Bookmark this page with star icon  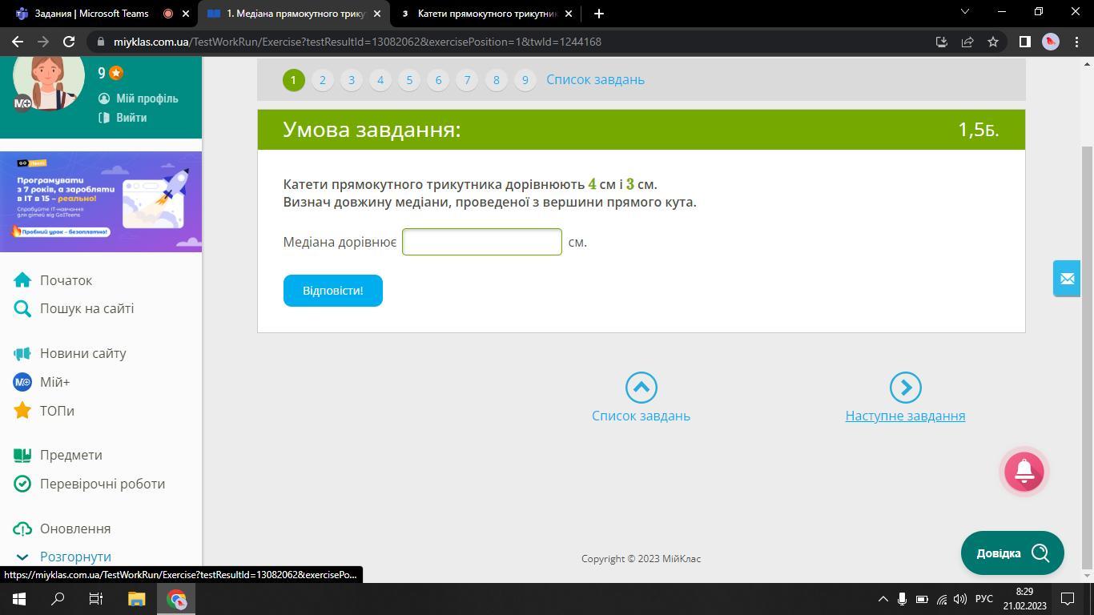(x=993, y=42)
